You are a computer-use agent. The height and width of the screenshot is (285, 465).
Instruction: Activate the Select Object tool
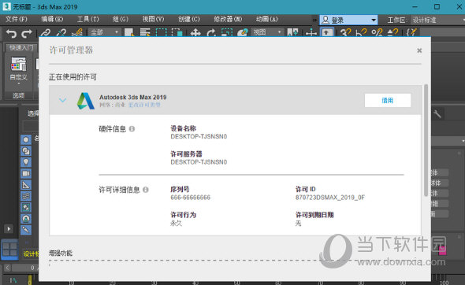129,32
